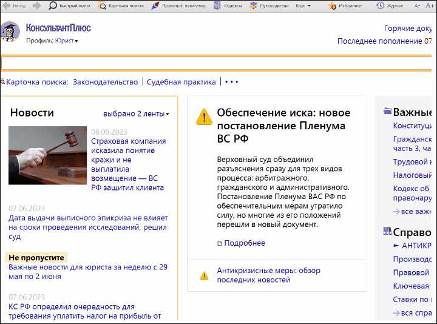Click the Подробнее link
437x324 pixels.
245,243
